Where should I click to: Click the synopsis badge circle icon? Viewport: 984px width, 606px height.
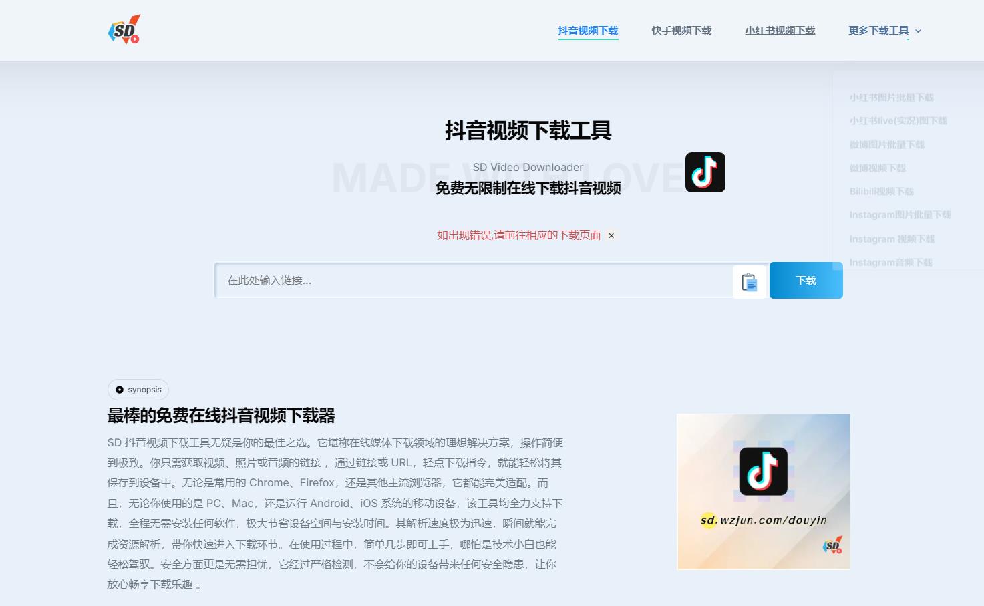[x=119, y=389]
